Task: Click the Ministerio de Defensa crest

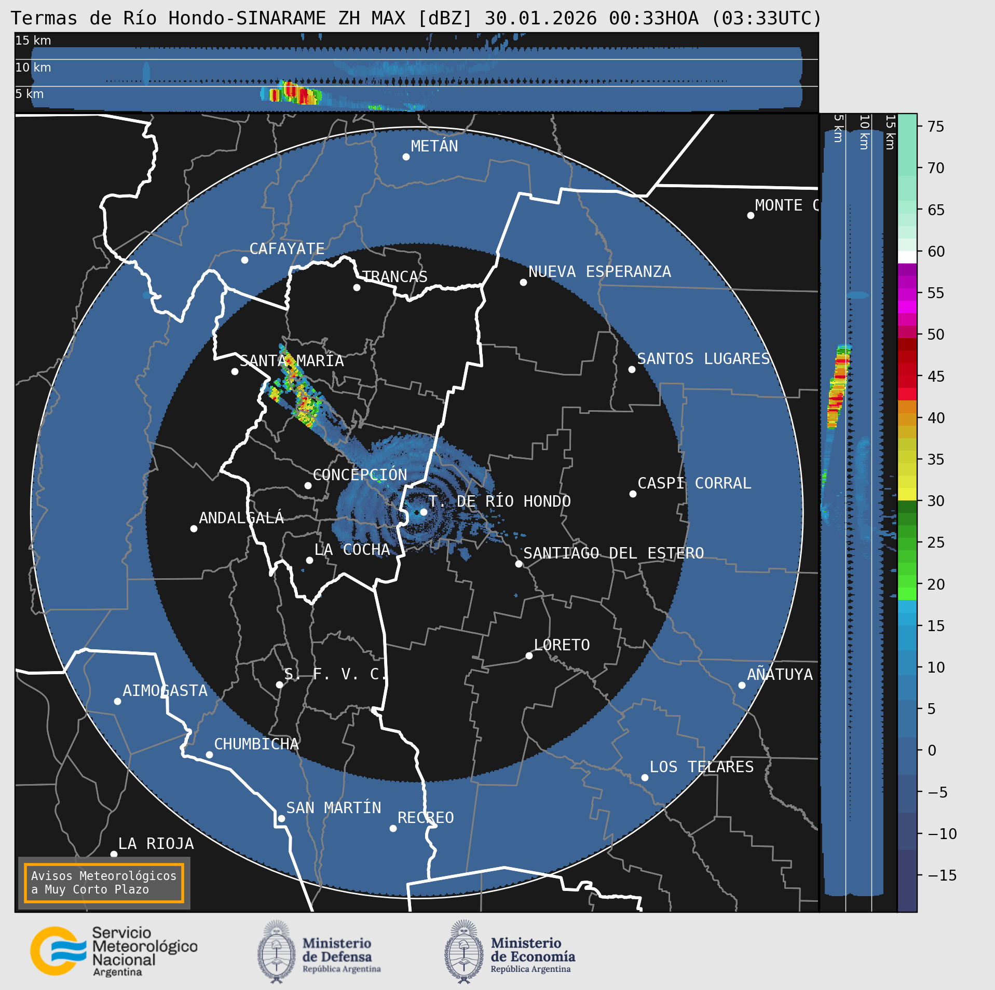Action: 276,952
